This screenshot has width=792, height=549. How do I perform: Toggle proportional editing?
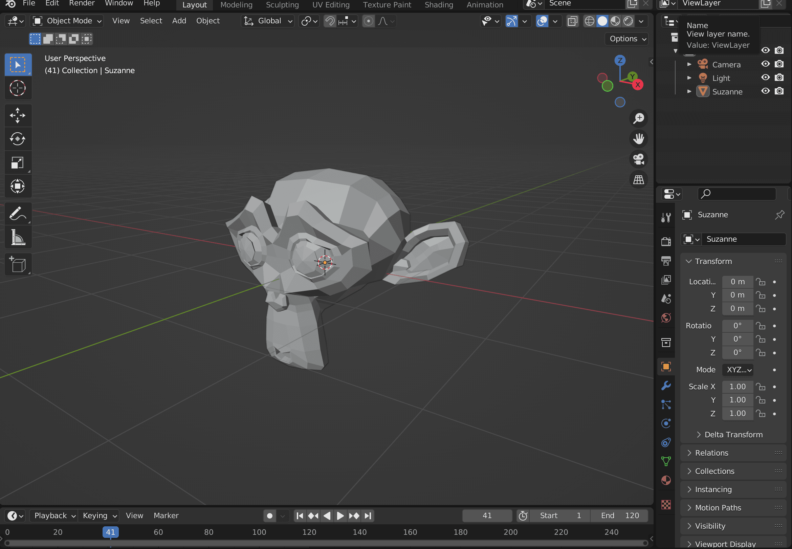pyautogui.click(x=369, y=21)
